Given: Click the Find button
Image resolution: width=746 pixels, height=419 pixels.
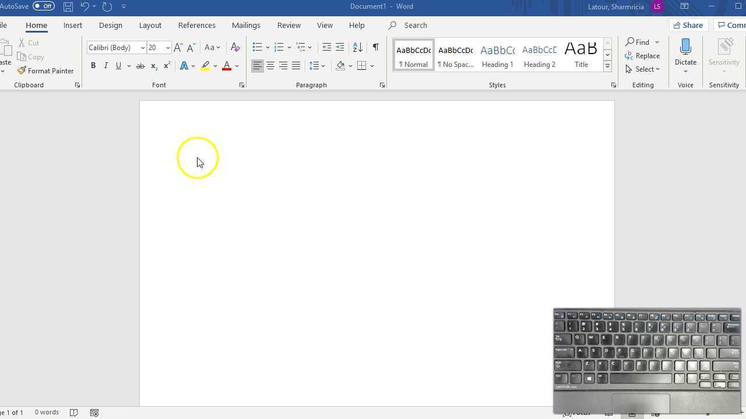Looking at the screenshot, I should (637, 42).
